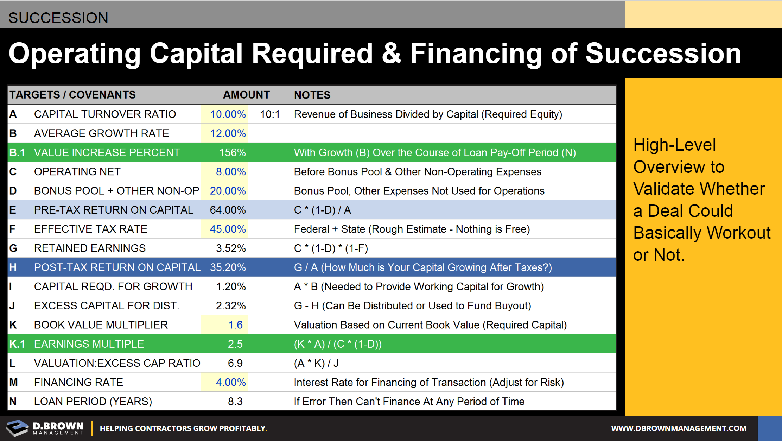Click the NOTES column header
This screenshot has height=441, width=782.
pos(312,95)
